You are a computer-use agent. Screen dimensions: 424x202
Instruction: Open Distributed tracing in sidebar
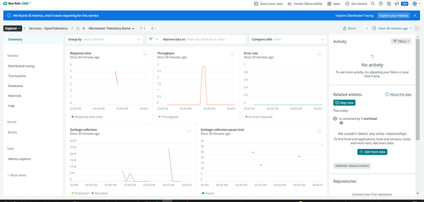pyautogui.click(x=21, y=66)
